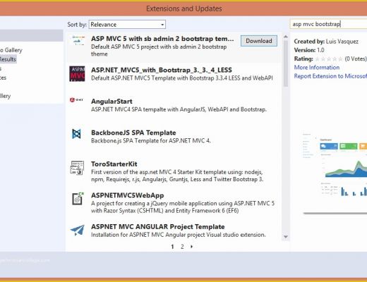Select BackboneJS SPA Template result title
Screen dimensions: 367x282
pyautogui.click(x=133, y=133)
